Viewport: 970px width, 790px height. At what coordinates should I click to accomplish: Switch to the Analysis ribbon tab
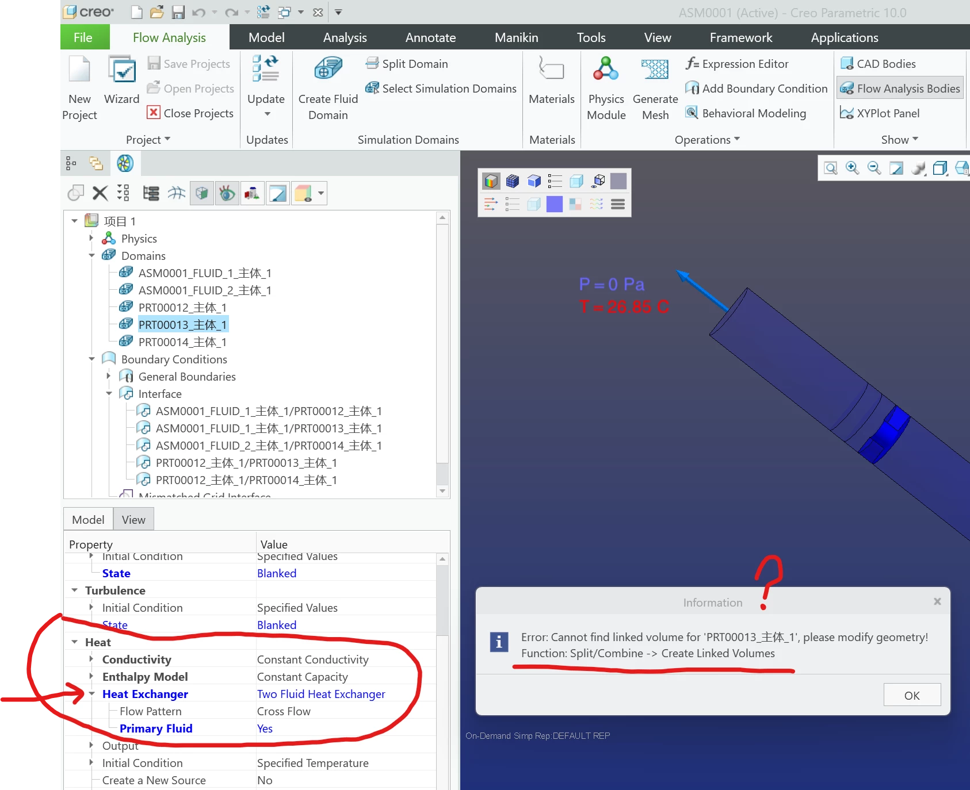click(345, 37)
